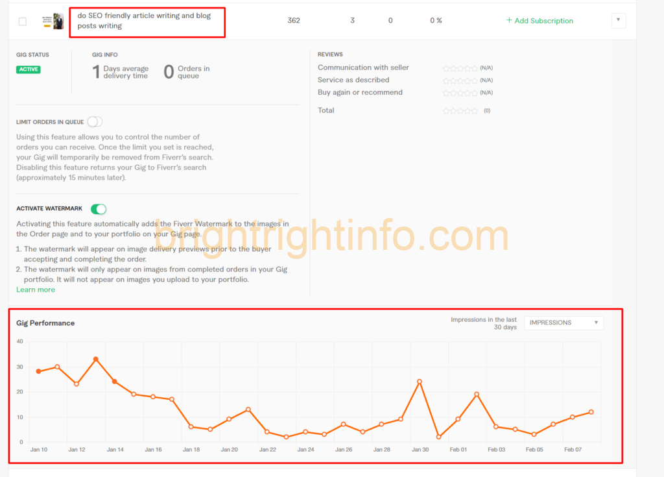664x477 pixels.
Task: Click the Communication with seller star rating
Action: (460, 68)
